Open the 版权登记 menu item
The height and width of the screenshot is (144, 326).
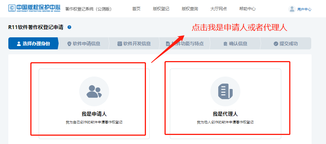coord(161,9)
